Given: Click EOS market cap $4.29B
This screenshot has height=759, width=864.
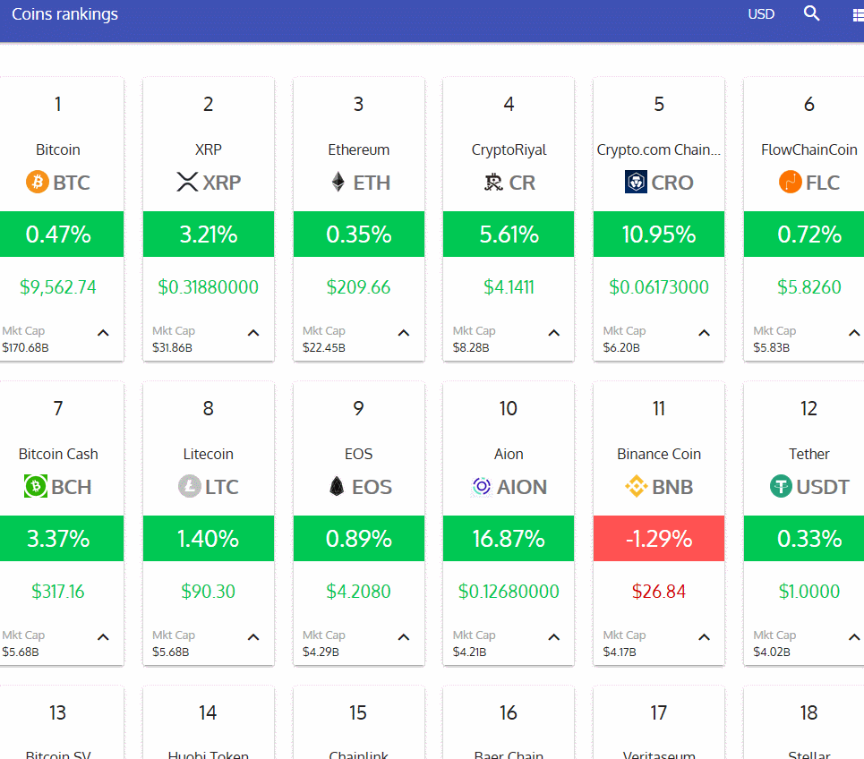Looking at the screenshot, I should point(321,652).
